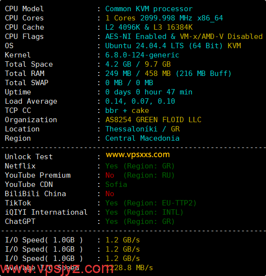Click the www.vpsjyz.com red watermark
This screenshot has height=276, width=266.
tap(56, 269)
